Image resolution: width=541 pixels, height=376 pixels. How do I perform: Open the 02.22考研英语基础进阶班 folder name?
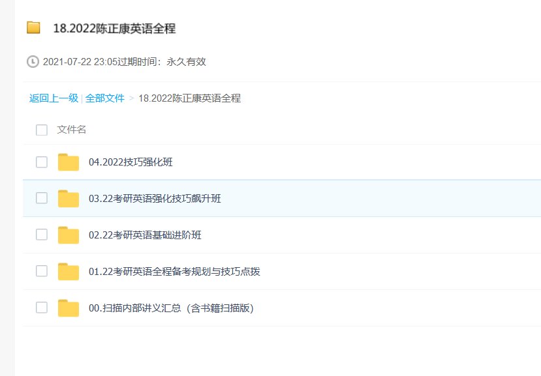click(x=145, y=235)
